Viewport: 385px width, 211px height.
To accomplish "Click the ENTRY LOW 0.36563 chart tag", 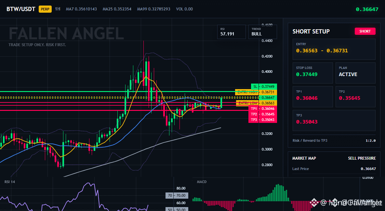I will pyautogui.click(x=257, y=103).
